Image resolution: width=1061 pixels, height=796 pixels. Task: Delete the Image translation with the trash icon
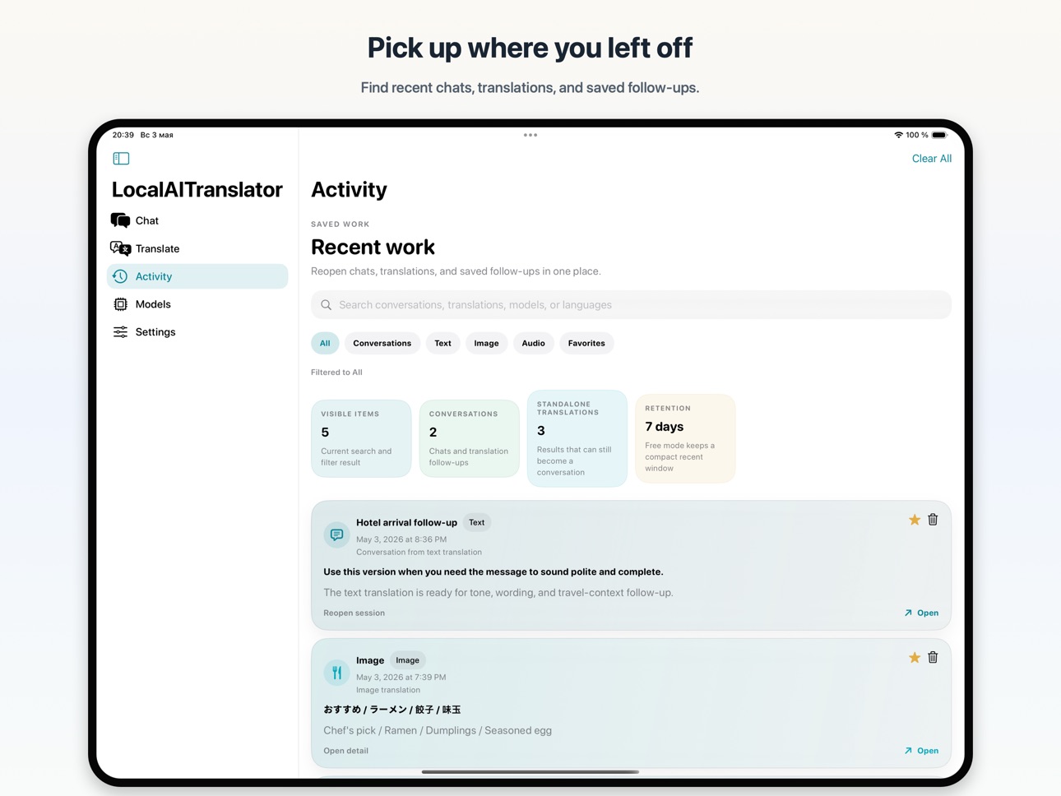coord(933,658)
